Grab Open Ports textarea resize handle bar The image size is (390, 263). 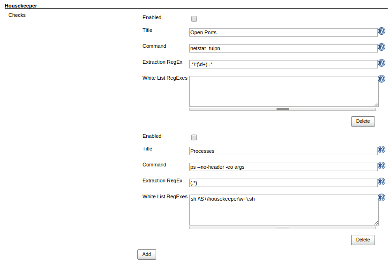click(x=283, y=109)
